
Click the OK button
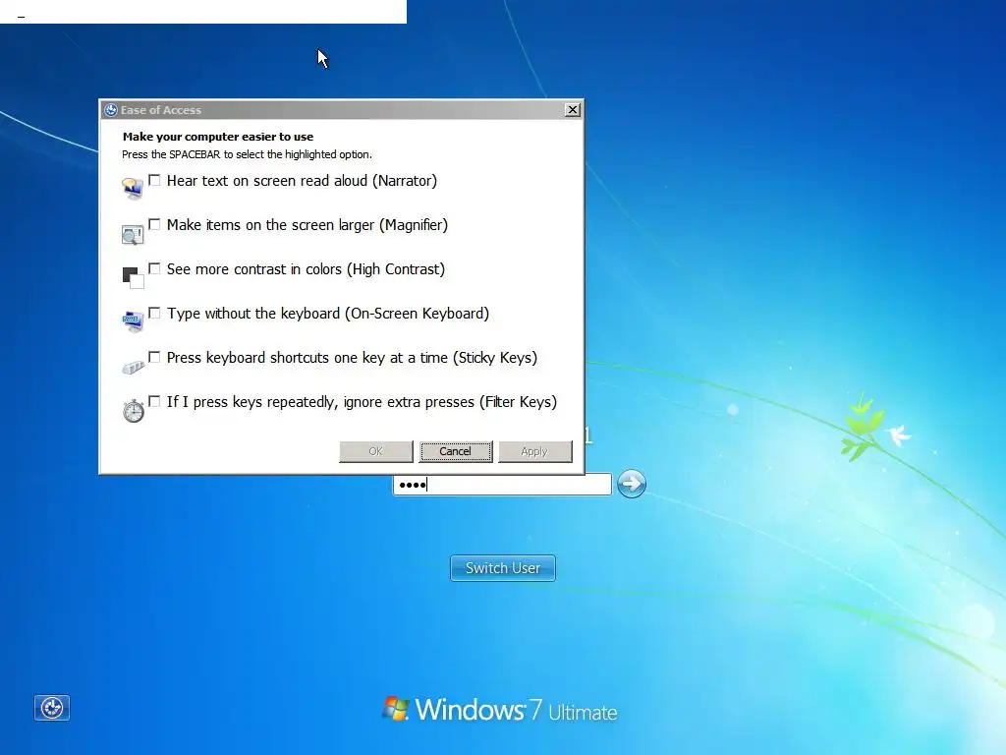tap(376, 451)
